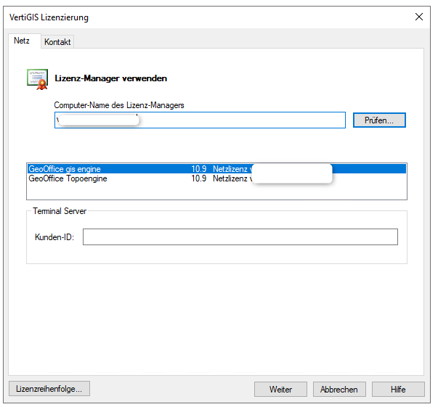Select the Netz tab
Screen dimensions: 438x407
(22, 41)
